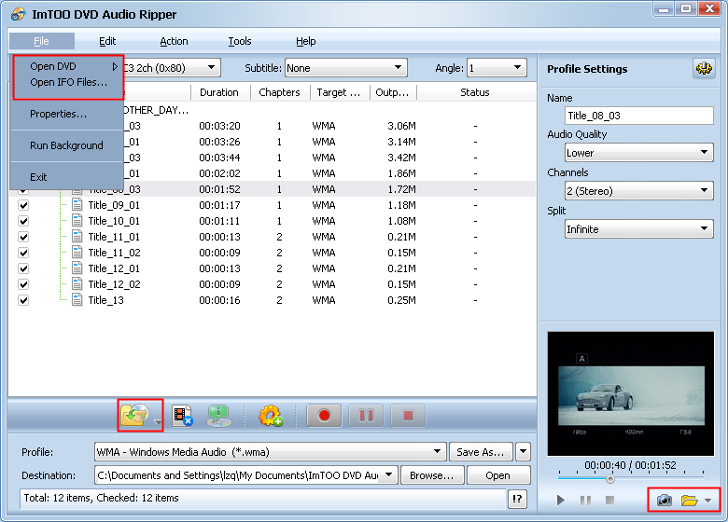Click the Browse button
Viewport: 728px width, 522px height.
tap(432, 475)
